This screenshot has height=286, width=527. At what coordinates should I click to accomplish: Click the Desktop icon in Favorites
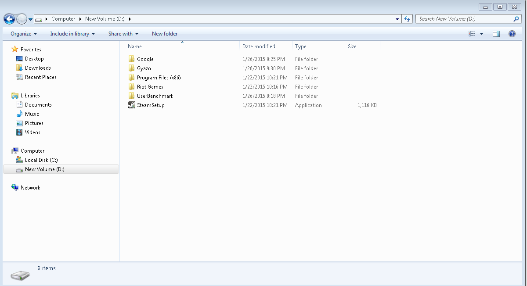pos(19,58)
